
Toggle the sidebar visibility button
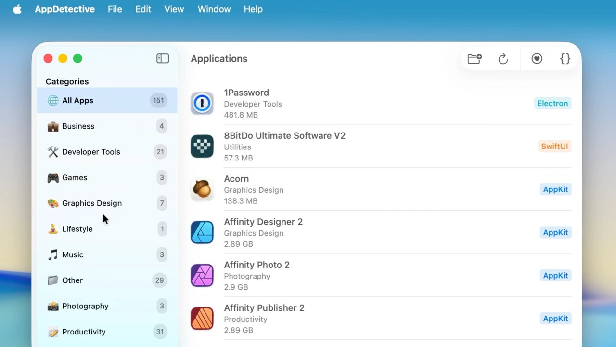coord(163,58)
